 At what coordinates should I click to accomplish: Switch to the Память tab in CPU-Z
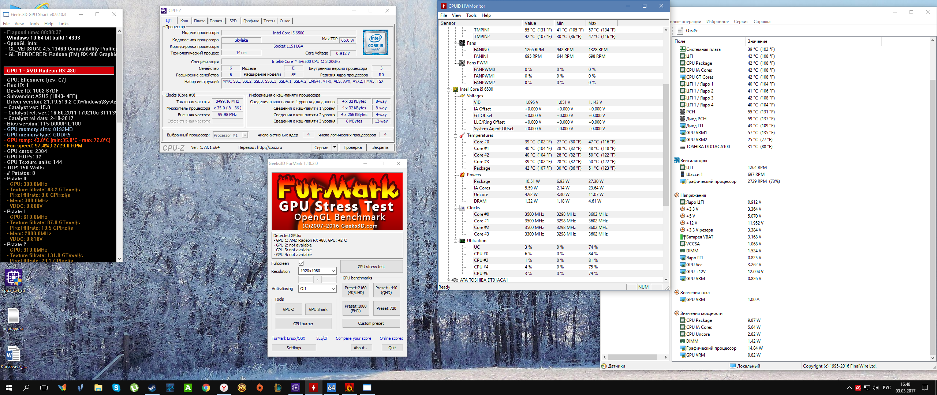tap(216, 21)
